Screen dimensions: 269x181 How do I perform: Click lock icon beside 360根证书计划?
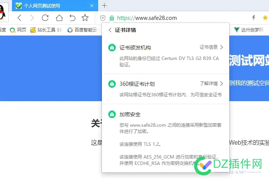coord(112,84)
